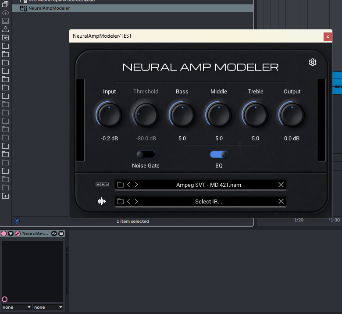This screenshot has height=314, width=342.
Task: Open the second 'none' dropdown
Action: click(48, 307)
